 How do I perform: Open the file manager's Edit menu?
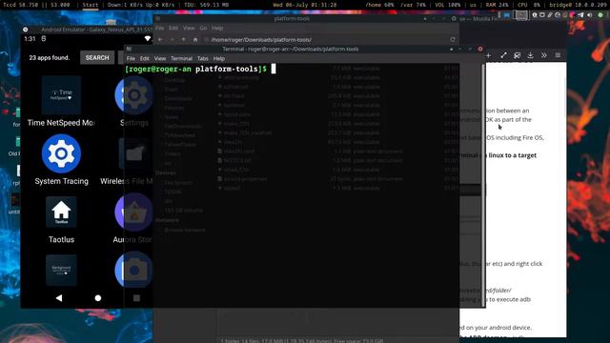click(173, 28)
